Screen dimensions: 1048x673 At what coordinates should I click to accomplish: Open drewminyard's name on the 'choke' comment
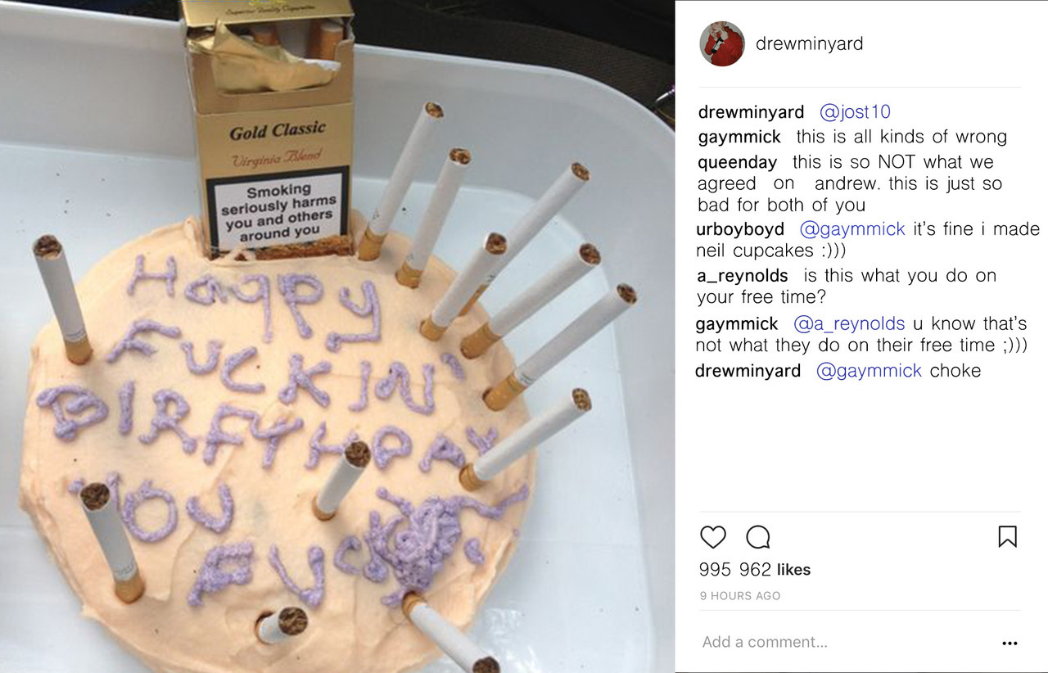748,371
